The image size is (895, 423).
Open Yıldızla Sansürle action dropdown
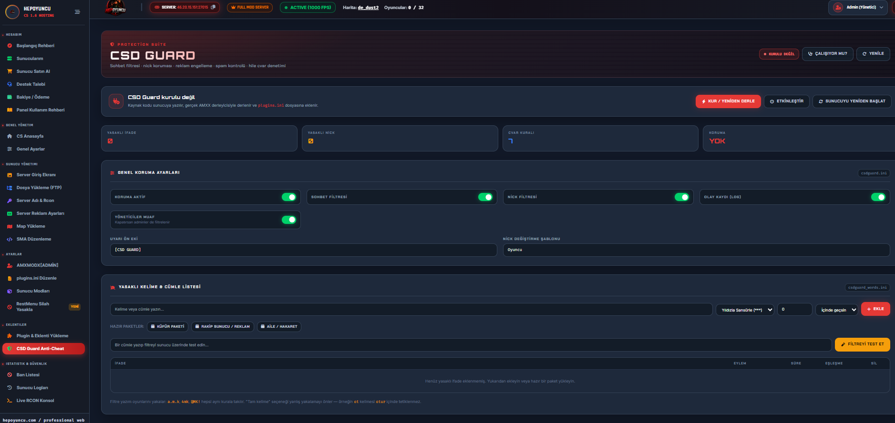(745, 310)
